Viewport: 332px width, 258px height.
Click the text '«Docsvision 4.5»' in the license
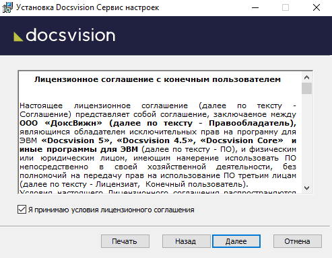click(155, 140)
